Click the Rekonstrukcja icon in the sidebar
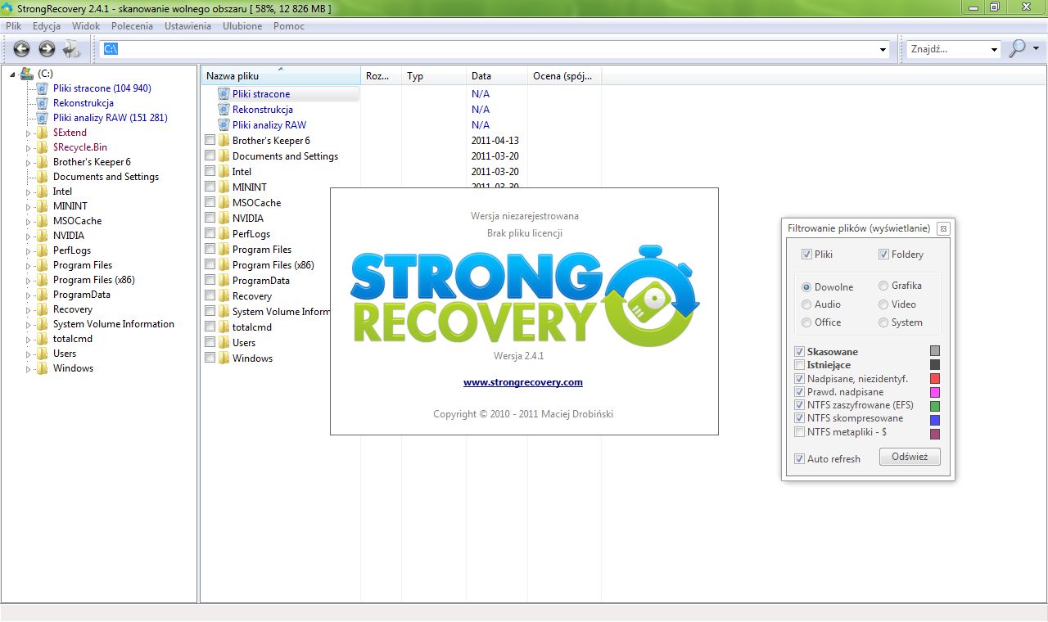This screenshot has width=1048, height=622. [43, 103]
